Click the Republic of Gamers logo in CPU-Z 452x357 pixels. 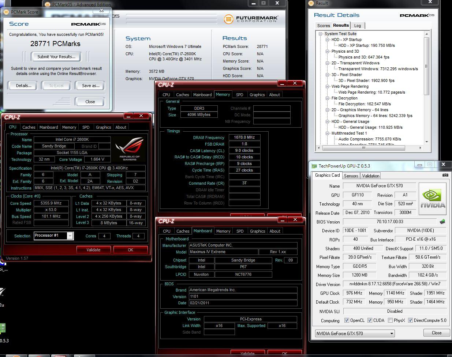[x=130, y=149]
